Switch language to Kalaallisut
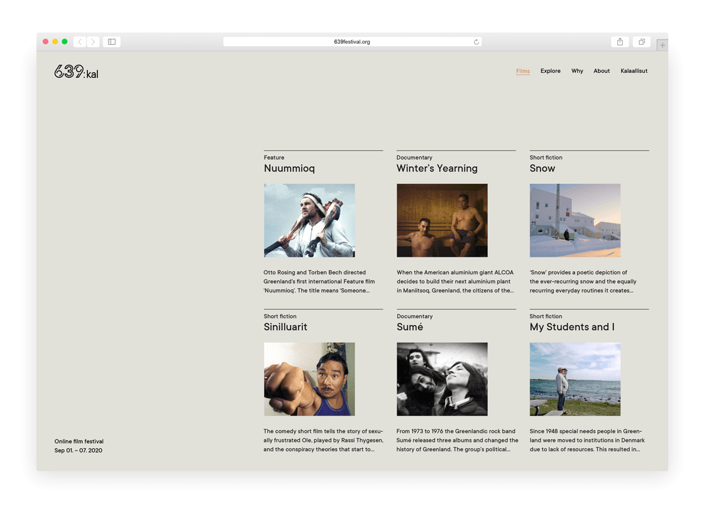Viewport: 704px width, 509px height. (634, 71)
